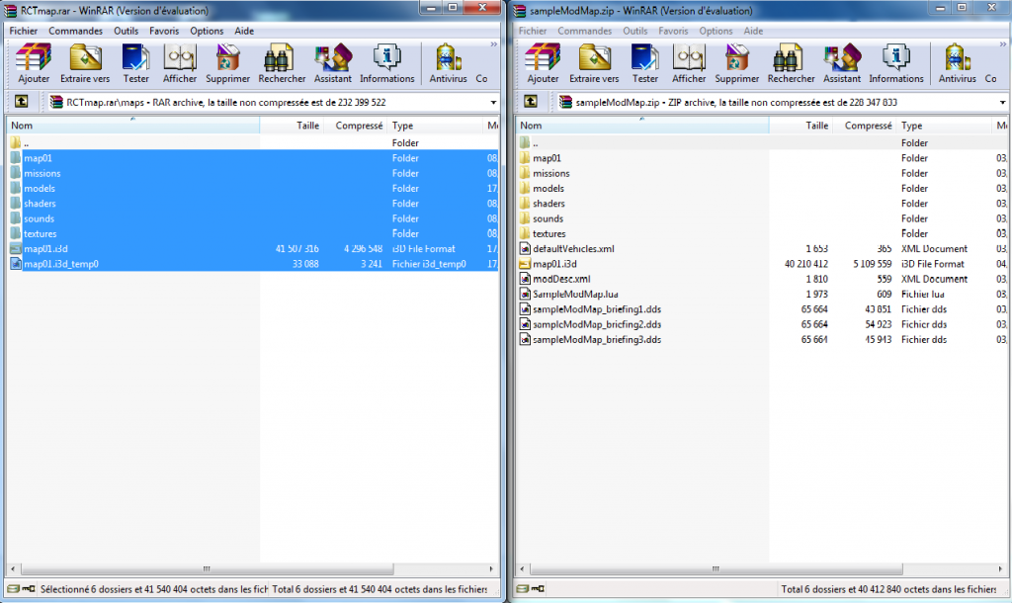Click Antivirus icon in sampleModMap.zip window
1012x603 pixels.
tap(957, 63)
